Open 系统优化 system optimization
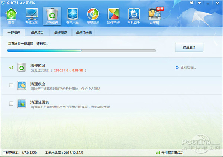Image resolution: width=223 pixels, height=157 pixels. [x=32, y=16]
